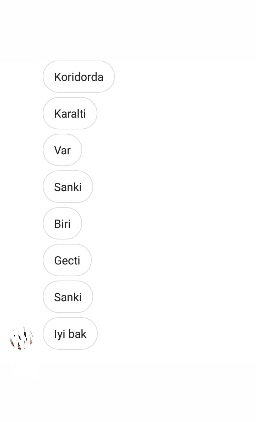This screenshot has height=422, width=256.
Task: Tap the word "Karalti"
Action: tap(70, 114)
